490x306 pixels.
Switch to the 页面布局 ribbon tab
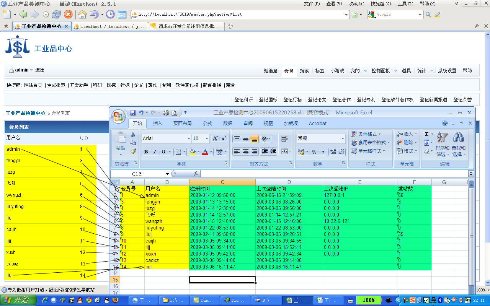click(x=183, y=123)
